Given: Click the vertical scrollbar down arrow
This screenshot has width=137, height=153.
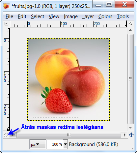Looking at the screenshot, I should click(x=130, y=128).
